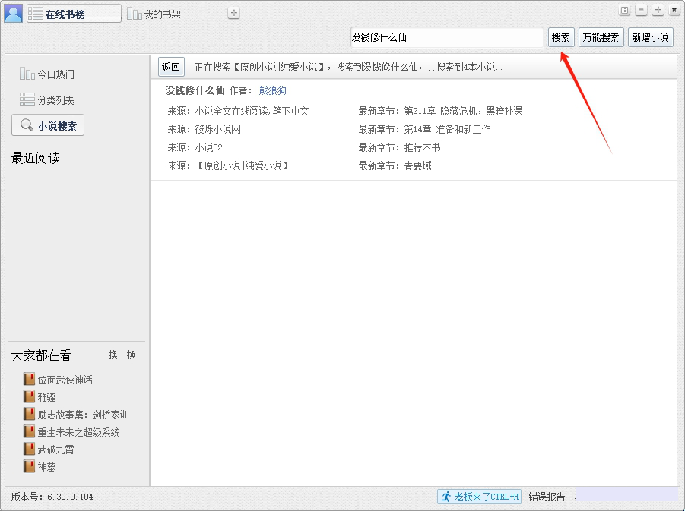Open 今日热门 in sidebar
Screen dimensions: 685x511
click(47, 74)
